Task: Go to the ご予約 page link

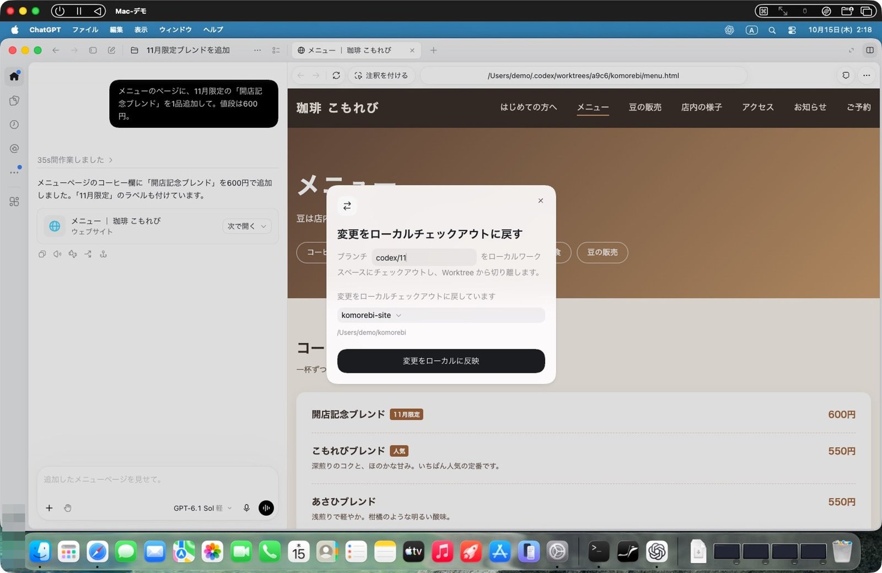Action: click(859, 107)
